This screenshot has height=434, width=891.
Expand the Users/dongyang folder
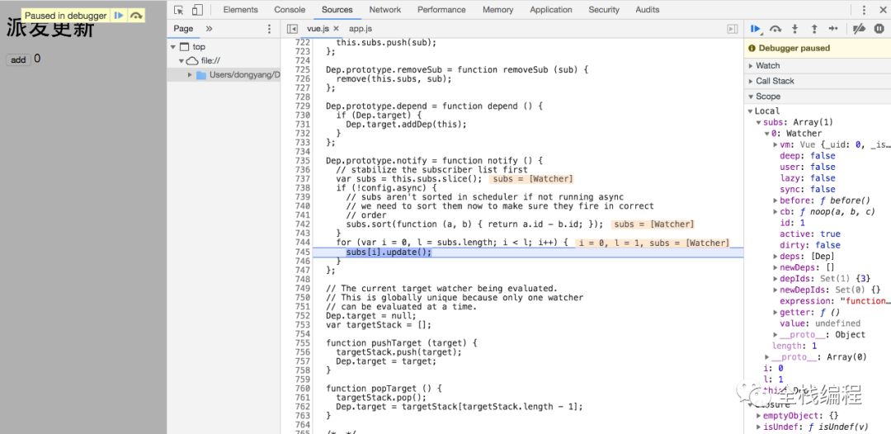pos(190,74)
